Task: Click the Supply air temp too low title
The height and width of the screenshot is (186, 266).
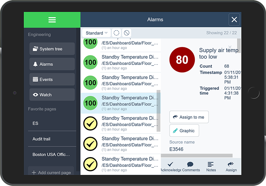Action: tap(219, 53)
